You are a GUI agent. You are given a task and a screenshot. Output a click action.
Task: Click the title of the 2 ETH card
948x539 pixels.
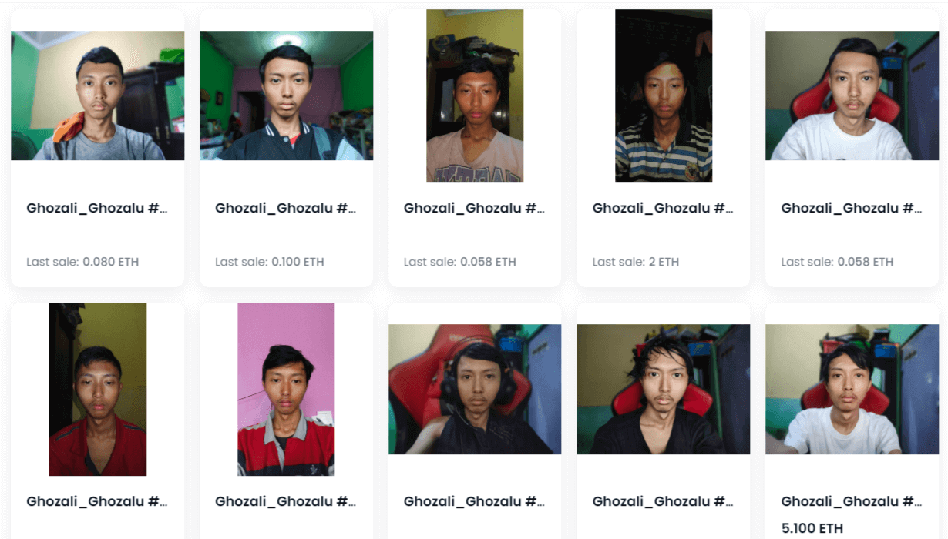tap(664, 208)
